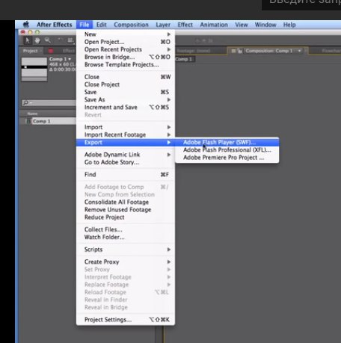Expand the Import submenu

click(126, 127)
